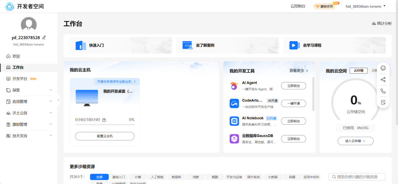Click the share icon in floating panel
The height and width of the screenshot is (184, 398).
(383, 79)
